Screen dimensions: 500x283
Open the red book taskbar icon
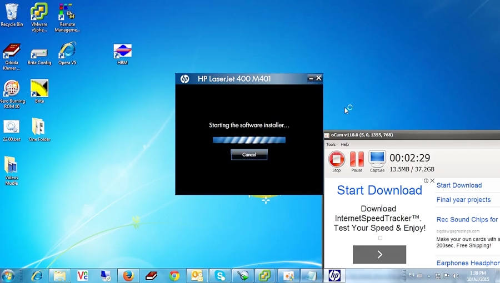click(x=152, y=275)
